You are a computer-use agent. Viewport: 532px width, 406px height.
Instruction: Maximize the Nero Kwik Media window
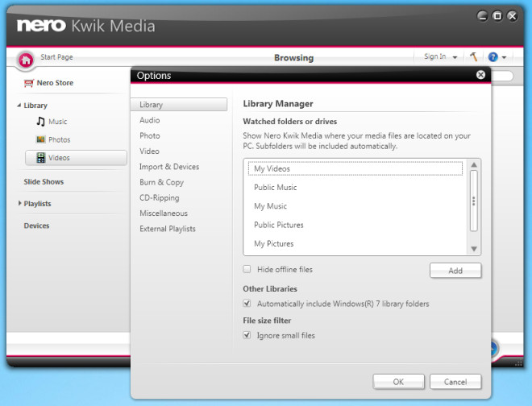point(497,16)
